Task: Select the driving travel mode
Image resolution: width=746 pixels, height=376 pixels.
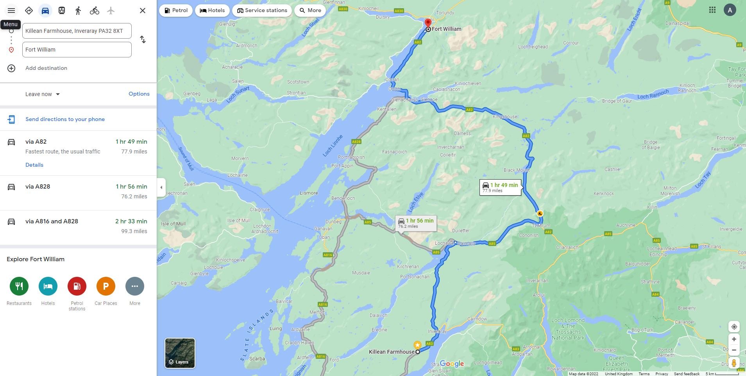Action: pos(45,11)
